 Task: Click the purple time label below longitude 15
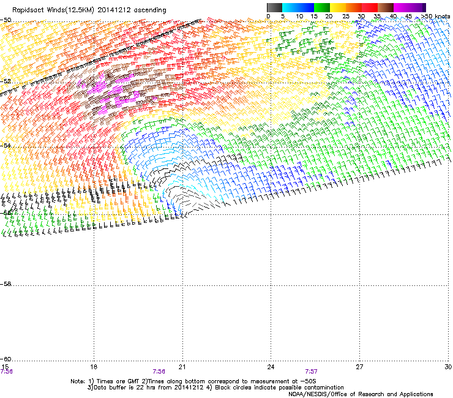[x=6, y=372]
